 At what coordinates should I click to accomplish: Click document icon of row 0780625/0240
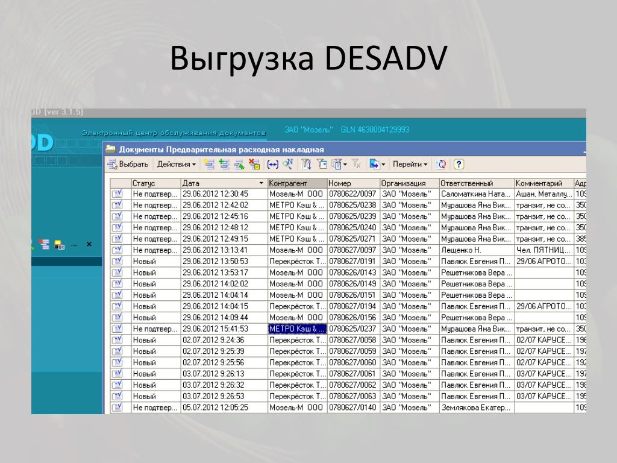click(x=117, y=227)
